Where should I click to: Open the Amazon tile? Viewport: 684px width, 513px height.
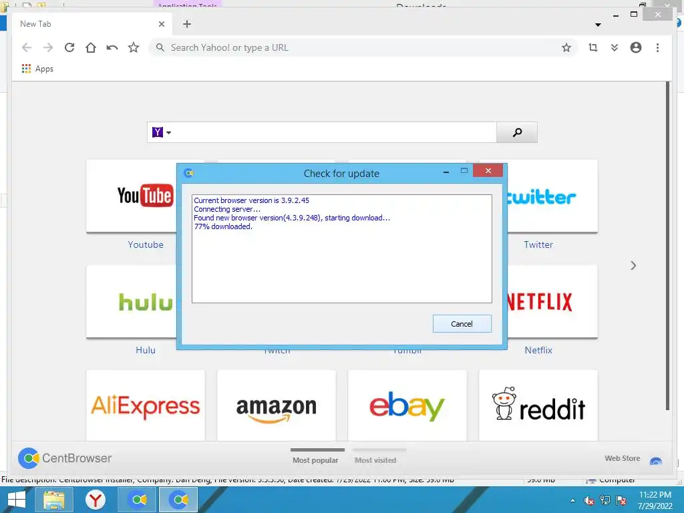(x=277, y=405)
